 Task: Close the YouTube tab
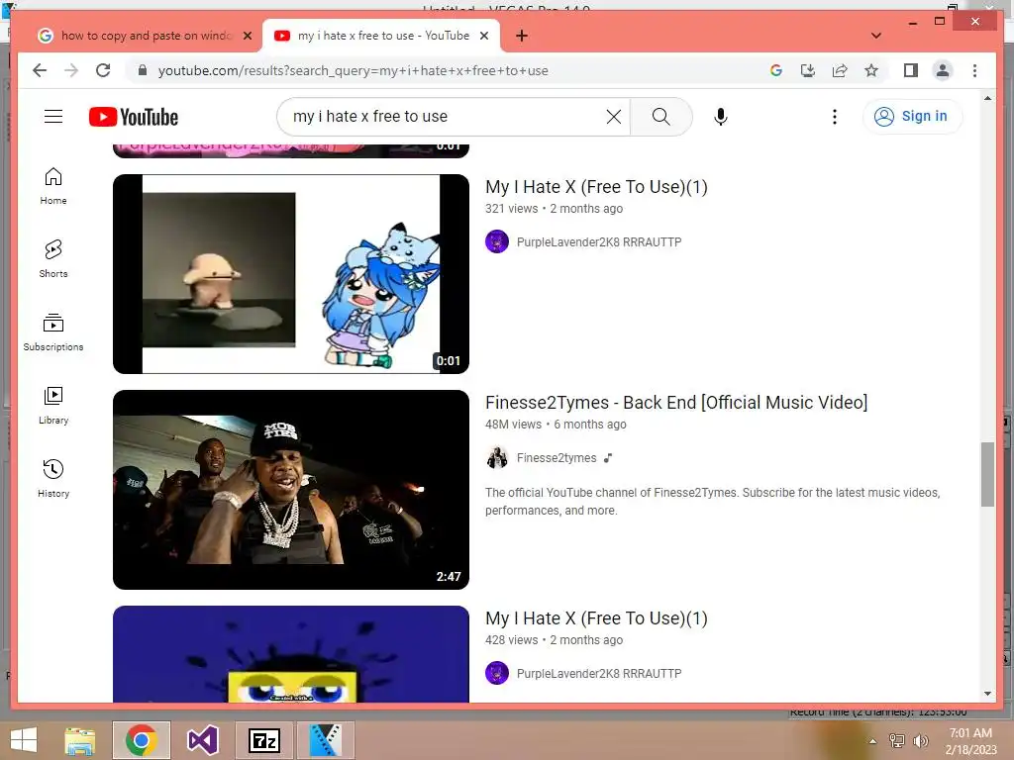[x=483, y=36]
